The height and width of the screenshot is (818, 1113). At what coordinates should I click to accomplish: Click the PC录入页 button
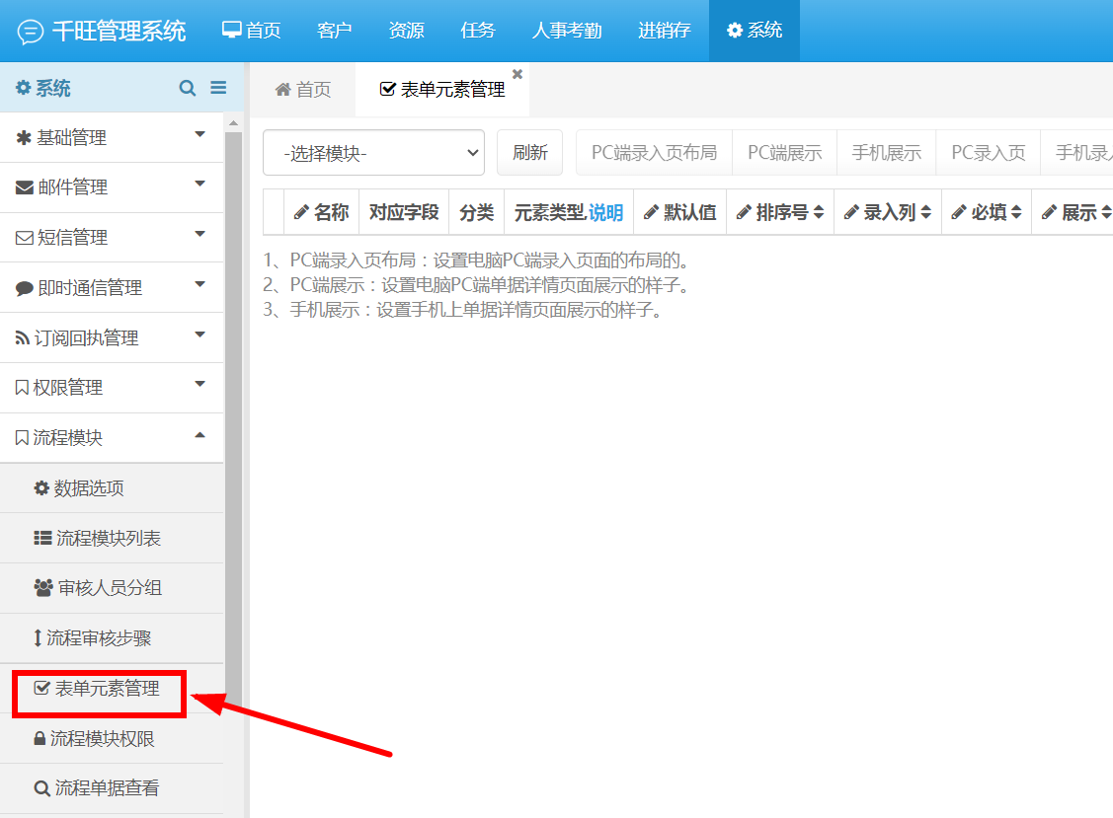[x=988, y=153]
